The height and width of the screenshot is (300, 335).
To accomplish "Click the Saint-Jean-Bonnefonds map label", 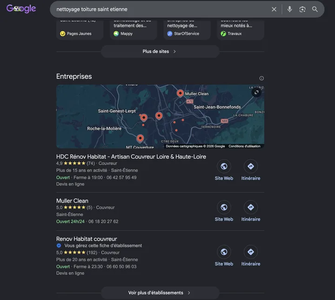I will (x=217, y=107).
